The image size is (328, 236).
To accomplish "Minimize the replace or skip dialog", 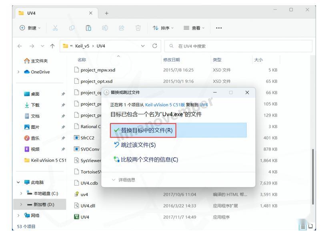I will 215,93.
